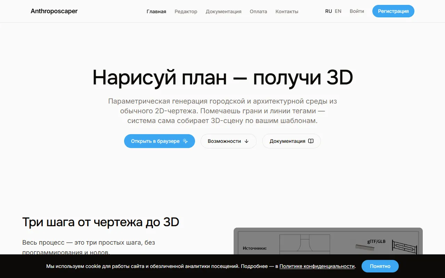Viewport: 445px width, 278px height.
Task: Open the Главная nav item
Action: (x=156, y=11)
